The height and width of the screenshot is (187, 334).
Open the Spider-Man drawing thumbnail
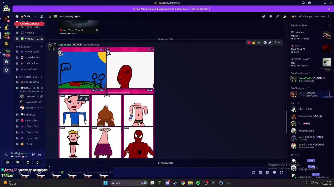pyautogui.click(x=138, y=142)
